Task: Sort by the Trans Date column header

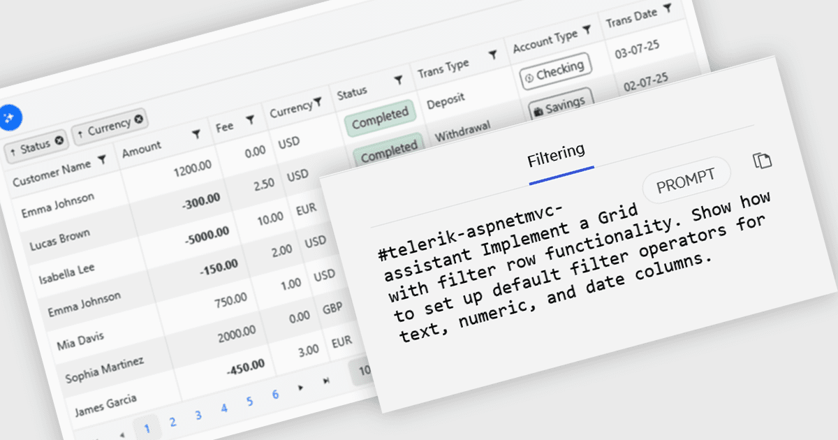Action: click(632, 18)
